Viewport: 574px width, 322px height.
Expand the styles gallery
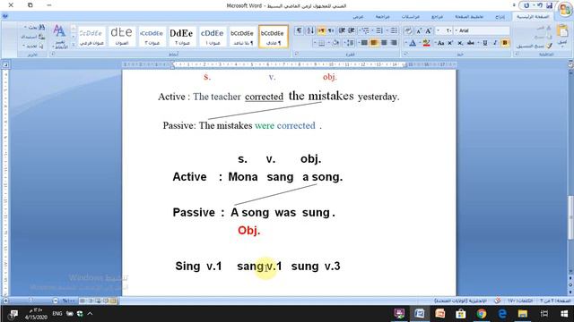point(74,45)
